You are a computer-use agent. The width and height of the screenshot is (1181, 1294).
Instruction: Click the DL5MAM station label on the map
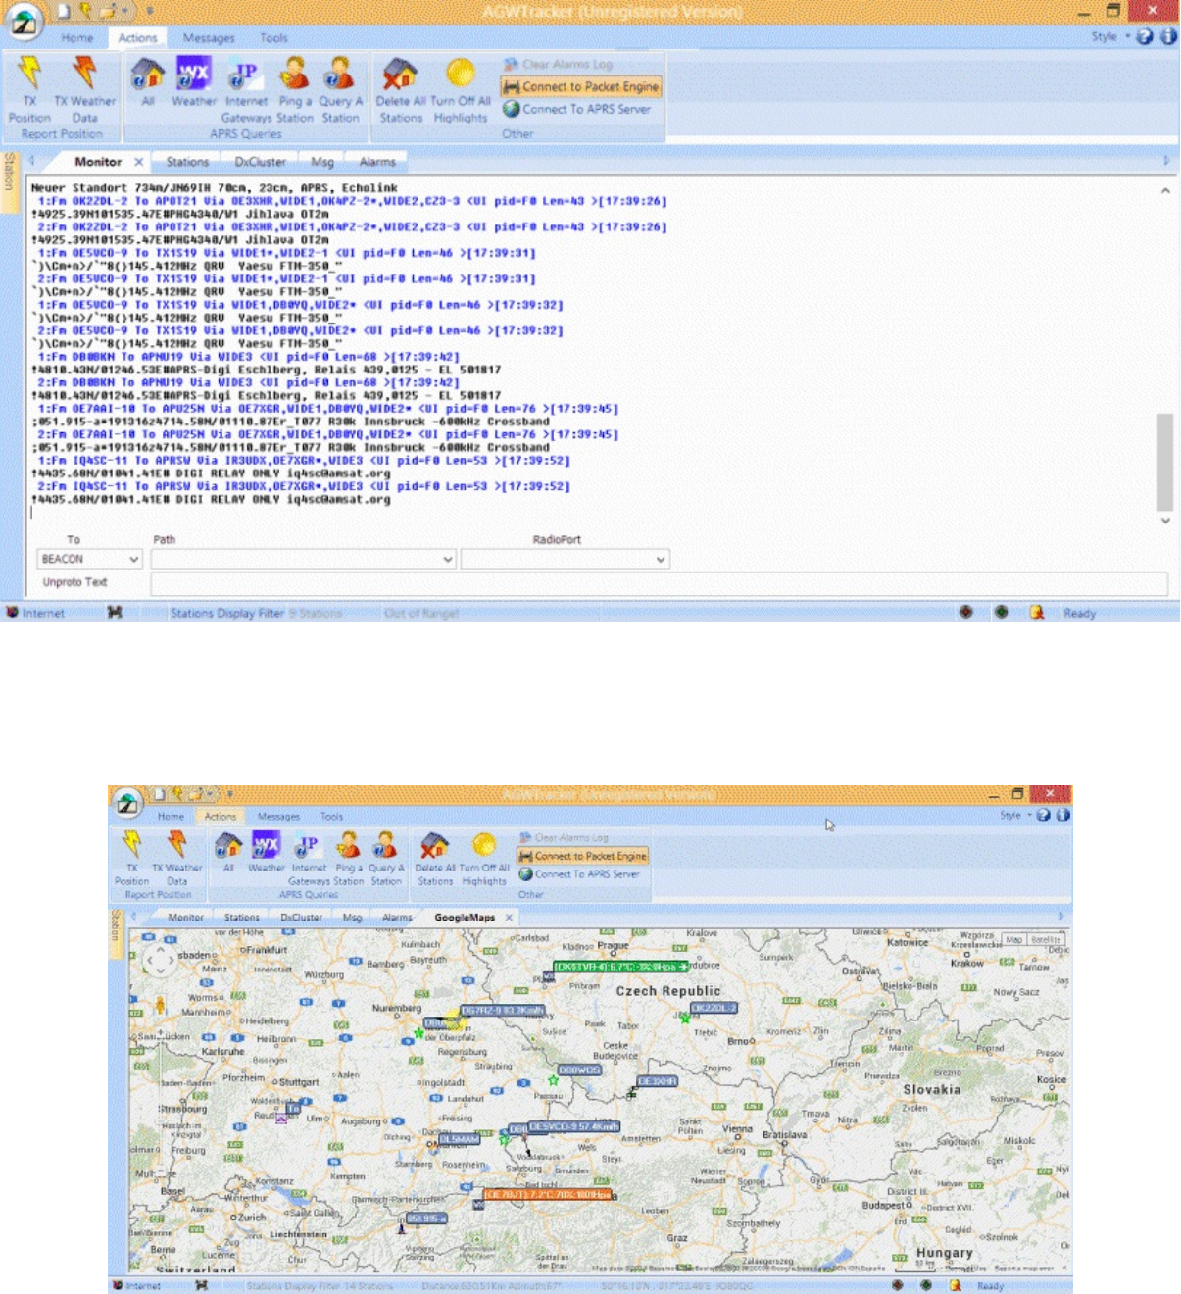pos(459,1139)
